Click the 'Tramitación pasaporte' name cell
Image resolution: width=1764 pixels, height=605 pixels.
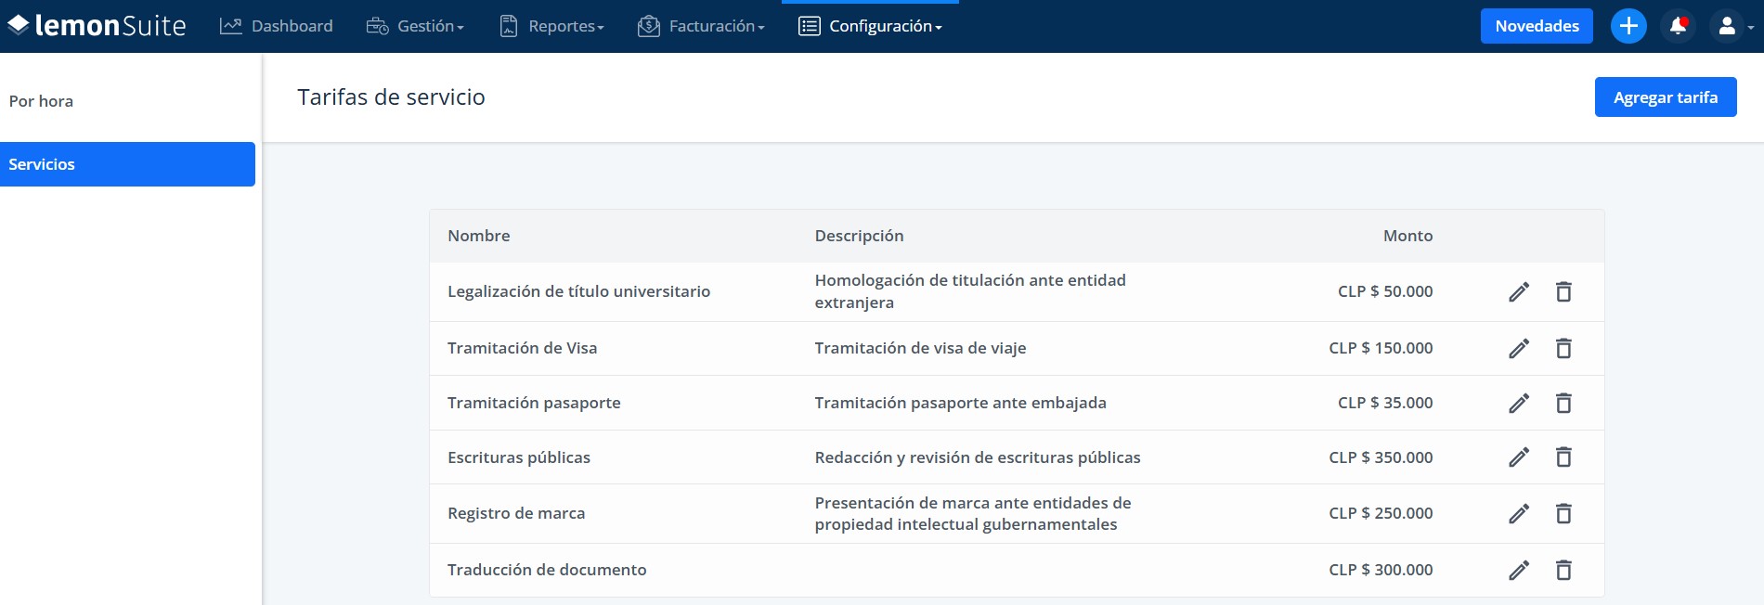click(534, 403)
